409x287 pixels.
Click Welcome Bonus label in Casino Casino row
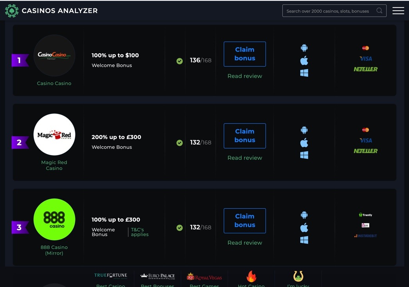coord(112,65)
